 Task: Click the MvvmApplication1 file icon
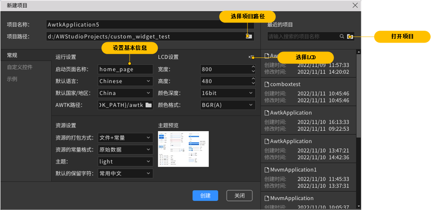(x=266, y=170)
